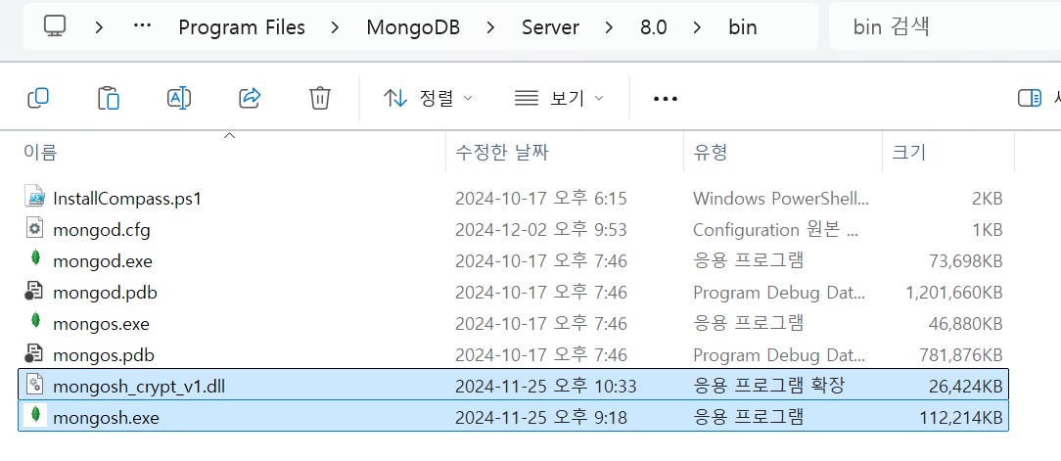Click the 781,876KB size cell
Viewport: 1061px width, 461px height.
[x=961, y=354]
